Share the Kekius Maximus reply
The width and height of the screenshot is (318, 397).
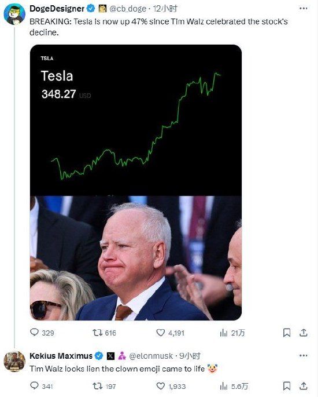point(304,386)
